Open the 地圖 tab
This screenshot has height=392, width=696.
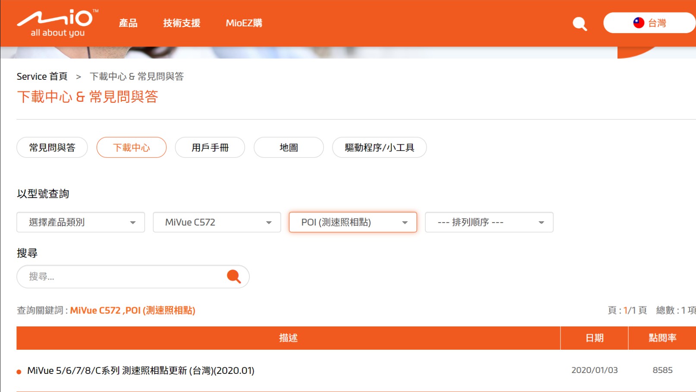click(289, 147)
